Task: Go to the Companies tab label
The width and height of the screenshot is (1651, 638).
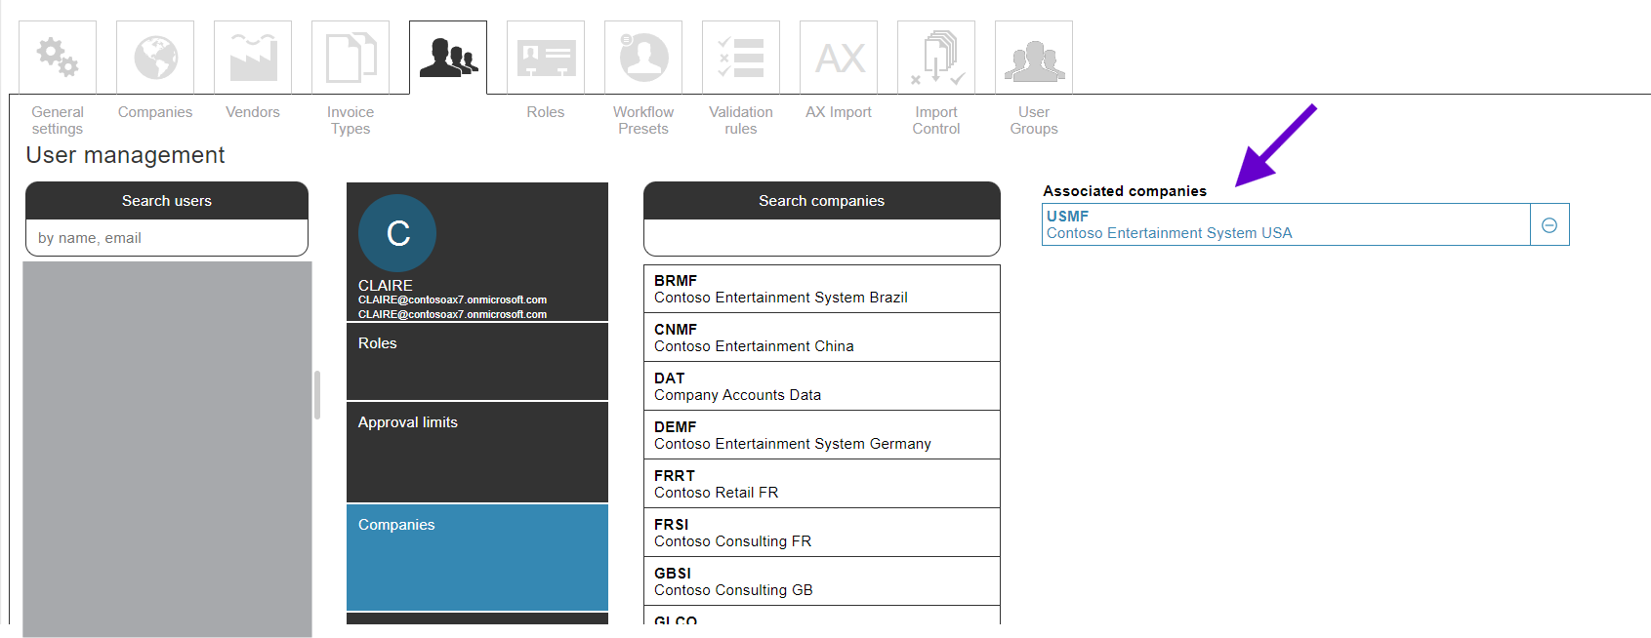Action: point(155,112)
